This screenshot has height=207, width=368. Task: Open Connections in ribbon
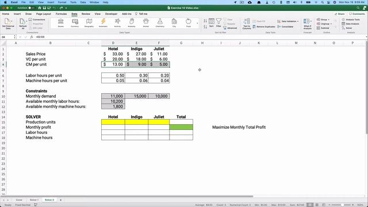tap(37, 20)
